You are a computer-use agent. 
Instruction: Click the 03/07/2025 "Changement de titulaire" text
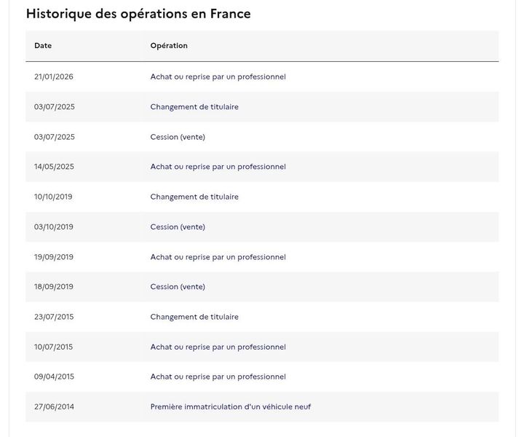tap(194, 107)
